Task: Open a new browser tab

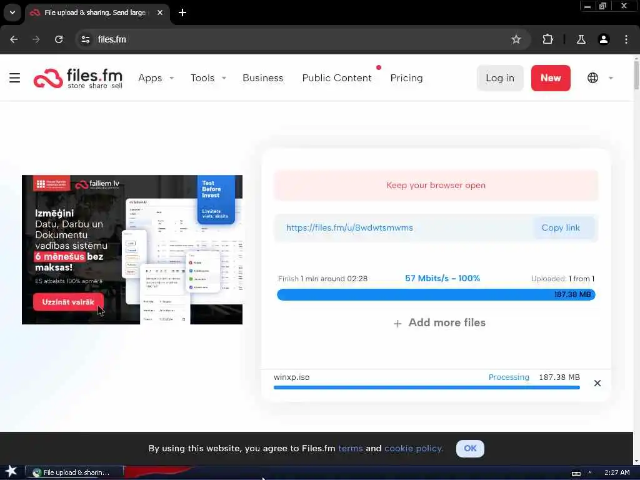Action: click(x=182, y=12)
